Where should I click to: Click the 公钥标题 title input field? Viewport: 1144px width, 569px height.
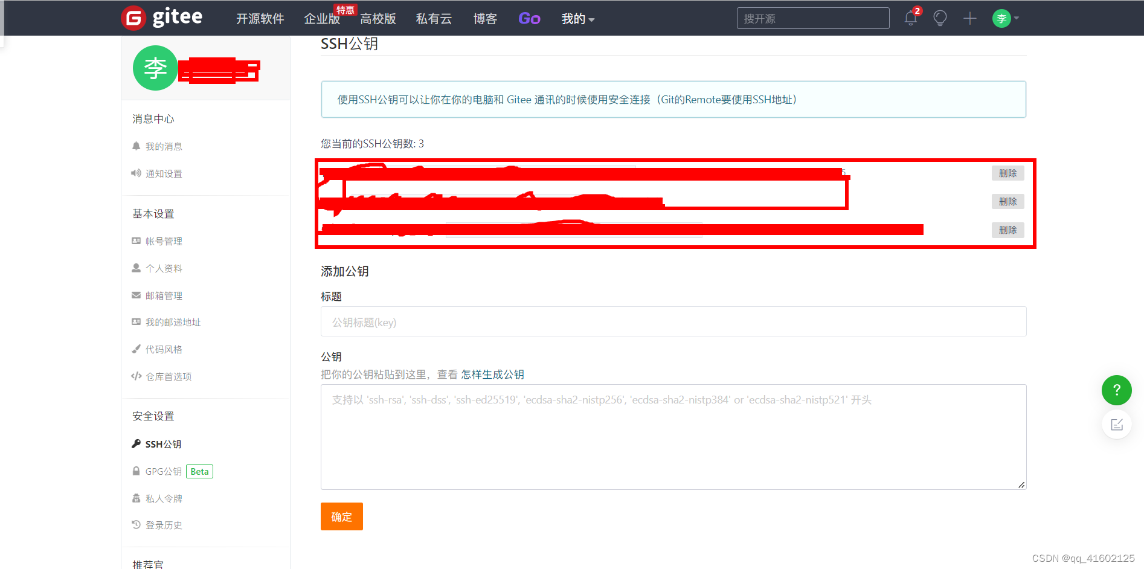pyautogui.click(x=673, y=321)
